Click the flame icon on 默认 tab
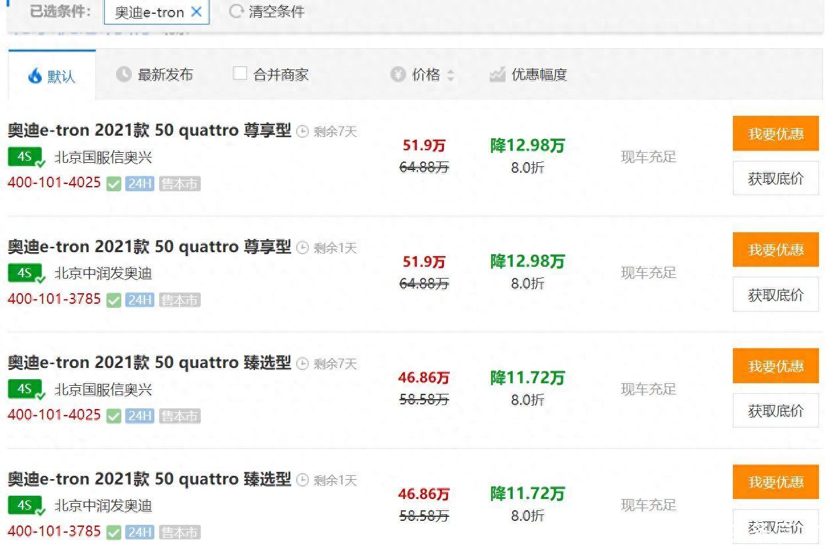Viewport: 825px width, 548px height. (34, 76)
